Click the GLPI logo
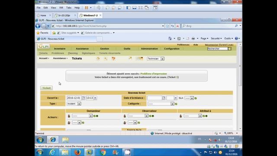 point(44,46)
